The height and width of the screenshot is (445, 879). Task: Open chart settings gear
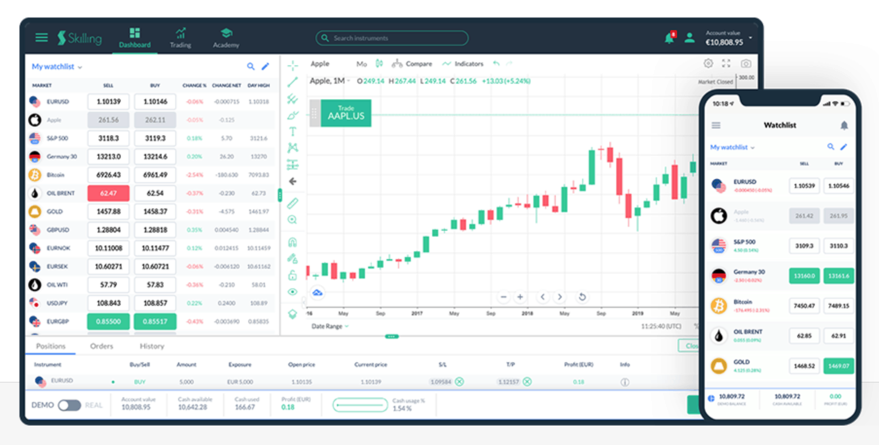point(708,63)
